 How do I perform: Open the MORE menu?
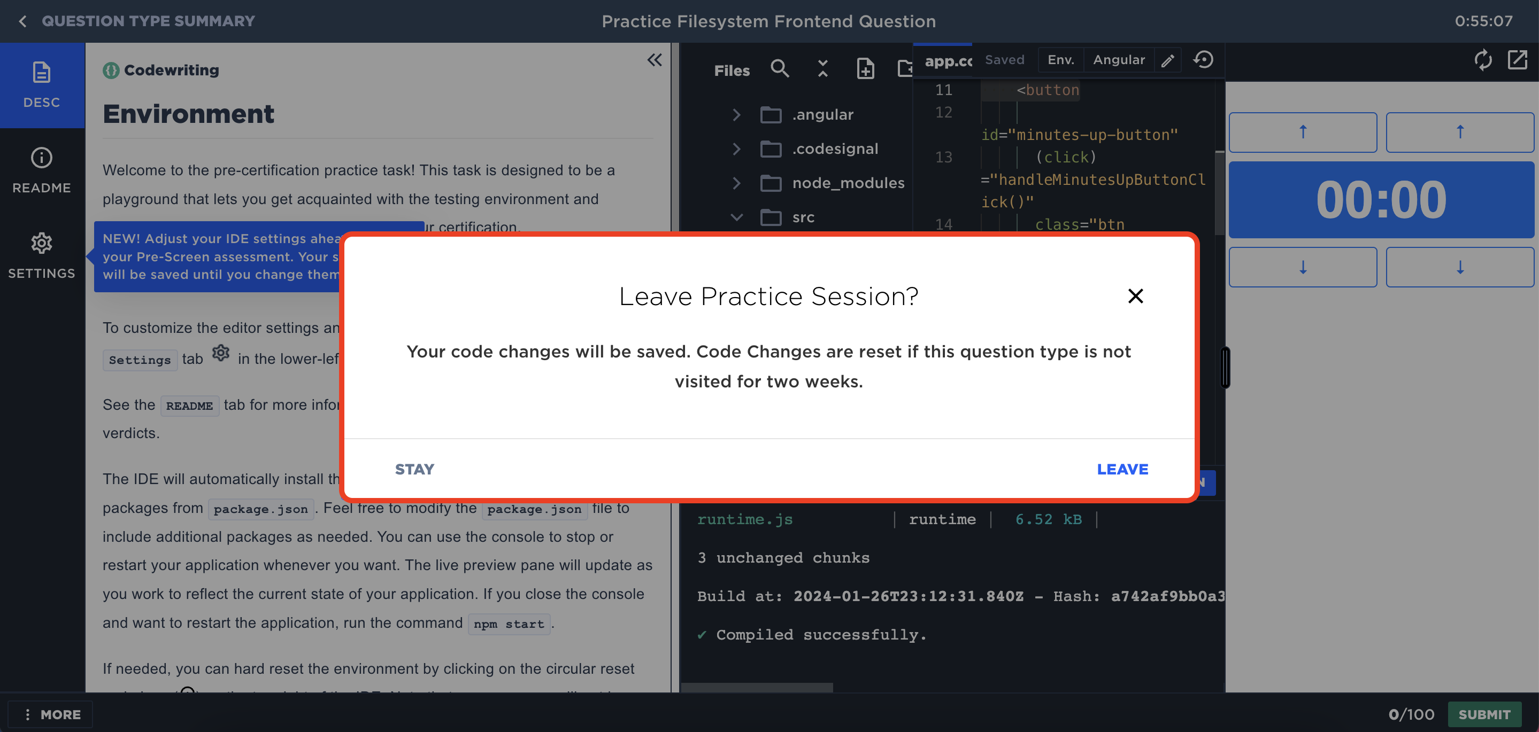point(51,714)
